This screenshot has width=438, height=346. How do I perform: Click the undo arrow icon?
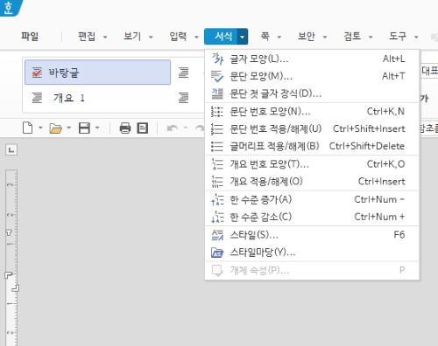(173, 128)
